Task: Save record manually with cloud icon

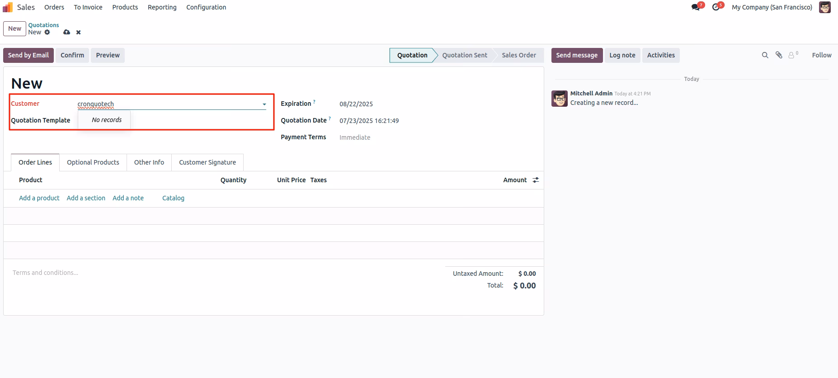Action: click(66, 32)
